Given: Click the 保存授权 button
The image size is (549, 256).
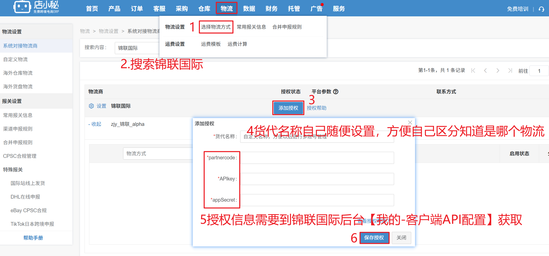Looking at the screenshot, I should [374, 238].
